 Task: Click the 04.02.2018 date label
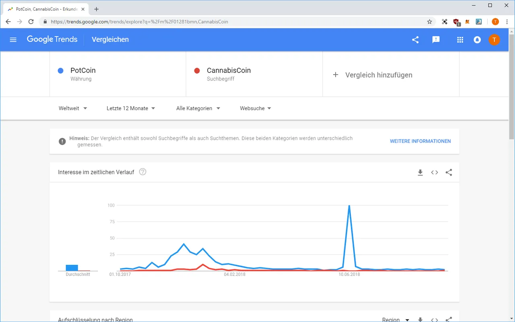click(x=235, y=275)
